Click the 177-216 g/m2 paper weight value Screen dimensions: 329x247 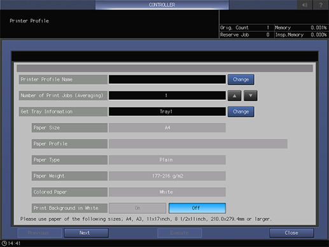pos(167,176)
